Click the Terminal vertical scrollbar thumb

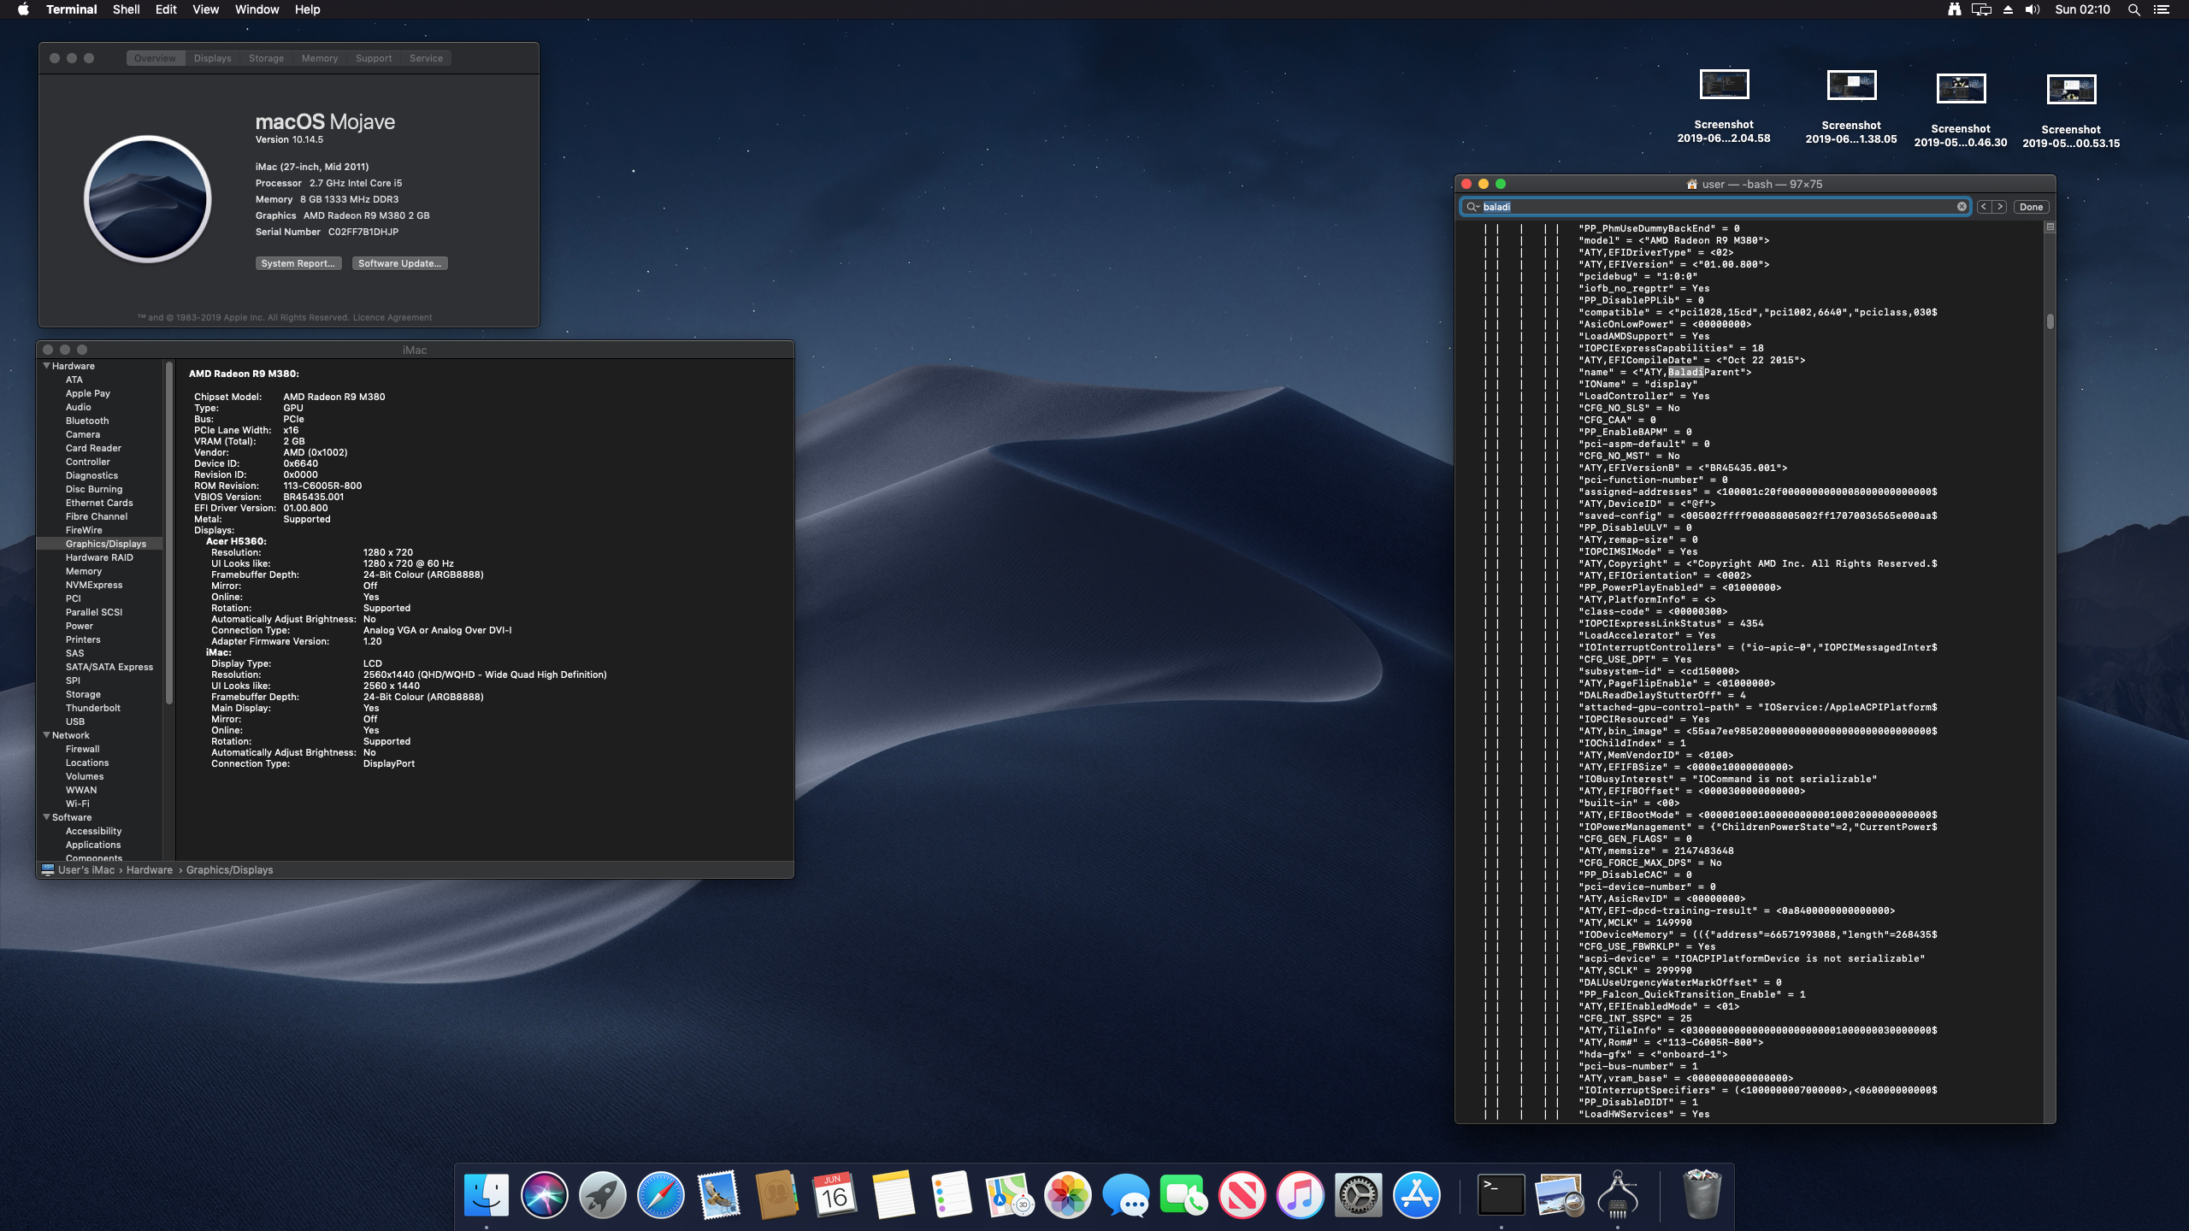(x=2050, y=321)
